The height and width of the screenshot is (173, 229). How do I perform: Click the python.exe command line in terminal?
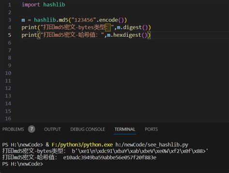pyautogui.click(x=95, y=145)
